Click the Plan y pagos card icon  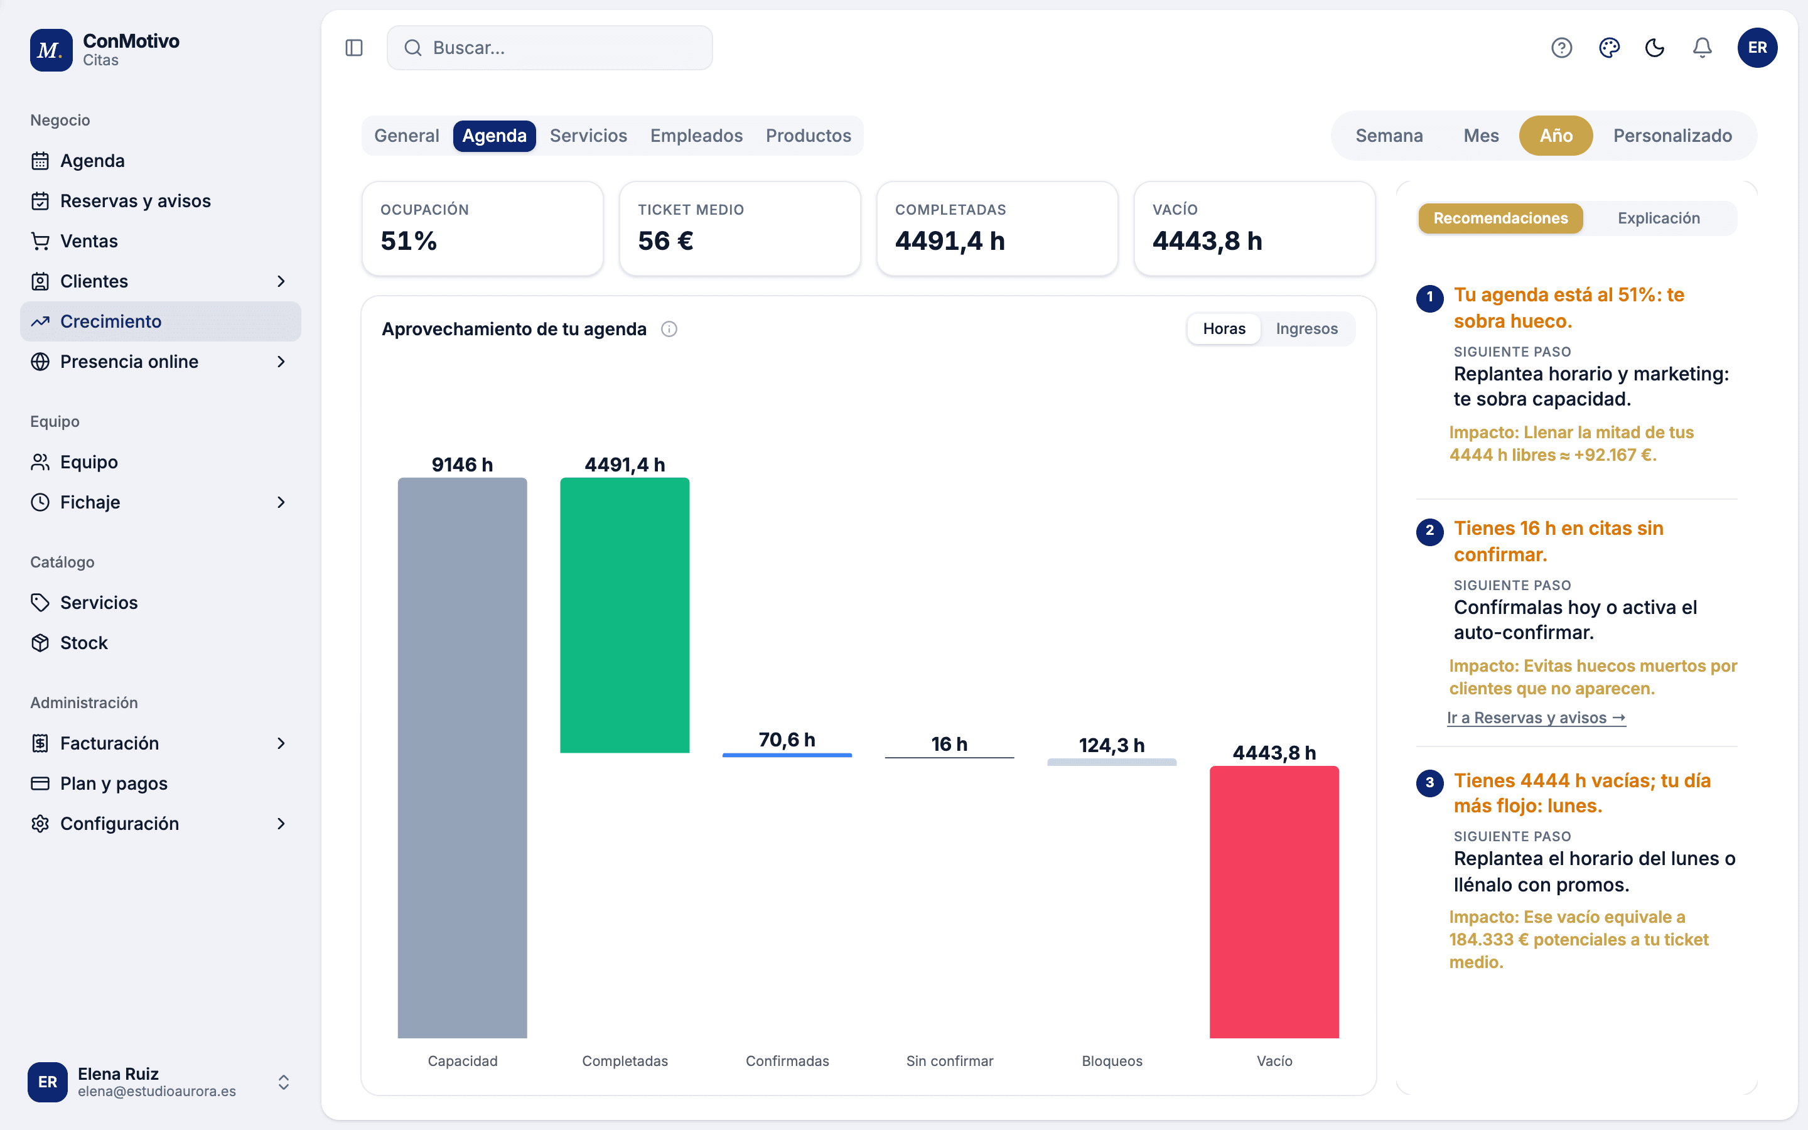pyautogui.click(x=40, y=783)
